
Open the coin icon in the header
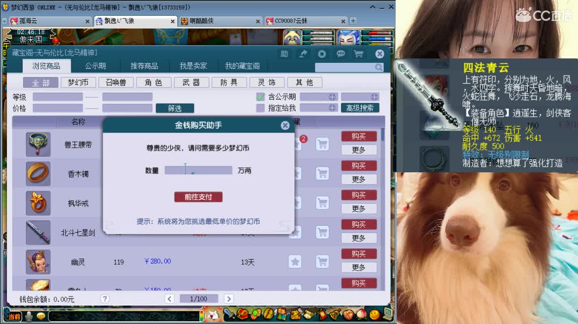pos(322,54)
